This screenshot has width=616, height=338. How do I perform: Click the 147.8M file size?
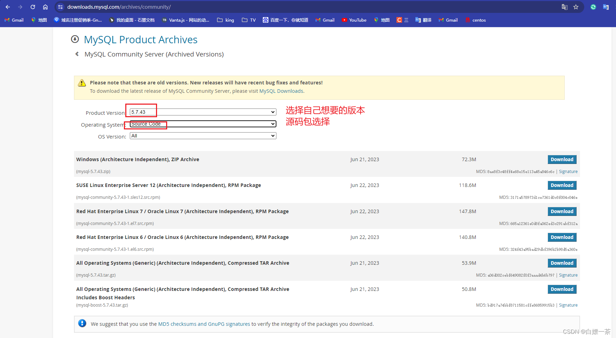(467, 211)
